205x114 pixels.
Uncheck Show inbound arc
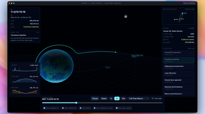[x=63, y=108]
